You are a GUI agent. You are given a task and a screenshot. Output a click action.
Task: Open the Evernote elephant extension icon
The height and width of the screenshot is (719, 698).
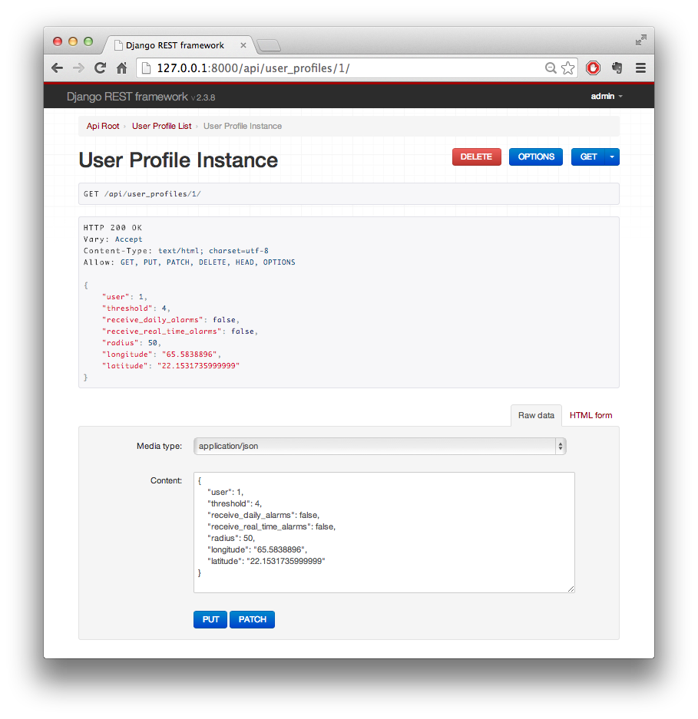pyautogui.click(x=617, y=68)
